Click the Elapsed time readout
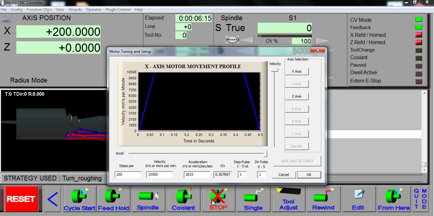434x216 pixels. point(194,18)
